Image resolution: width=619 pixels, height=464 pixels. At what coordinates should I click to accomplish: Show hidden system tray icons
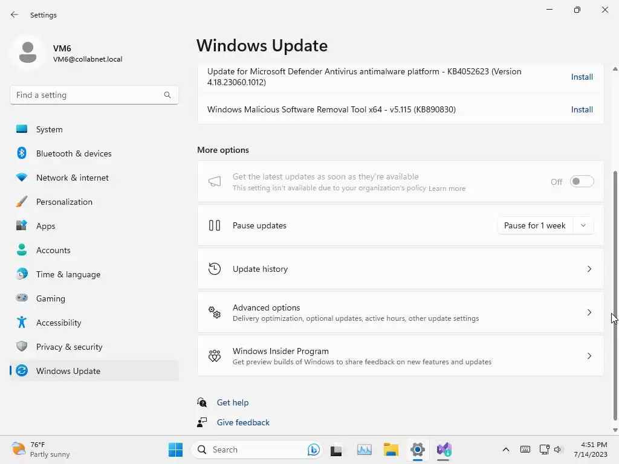[x=506, y=449]
